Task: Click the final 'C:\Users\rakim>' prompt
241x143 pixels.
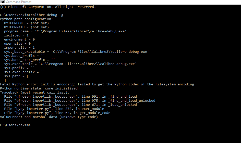Action: point(15,125)
